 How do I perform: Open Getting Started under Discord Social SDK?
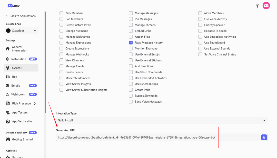(x=22, y=139)
